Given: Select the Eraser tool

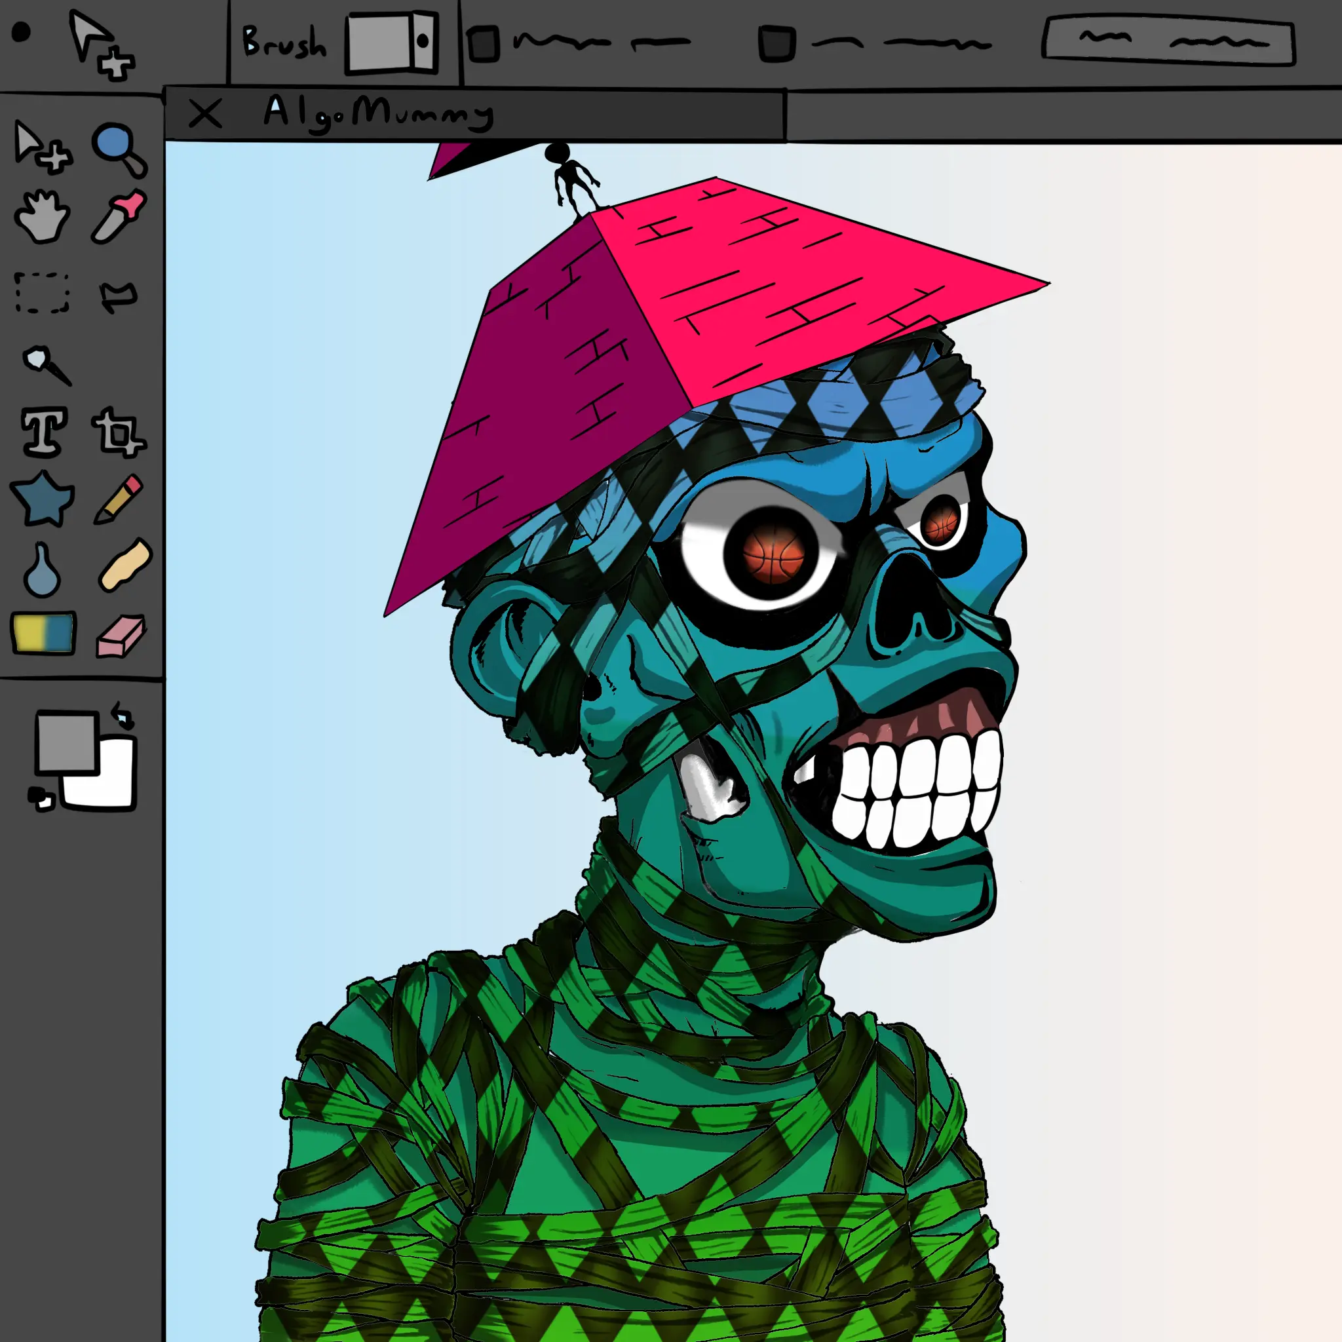Looking at the screenshot, I should [121, 636].
